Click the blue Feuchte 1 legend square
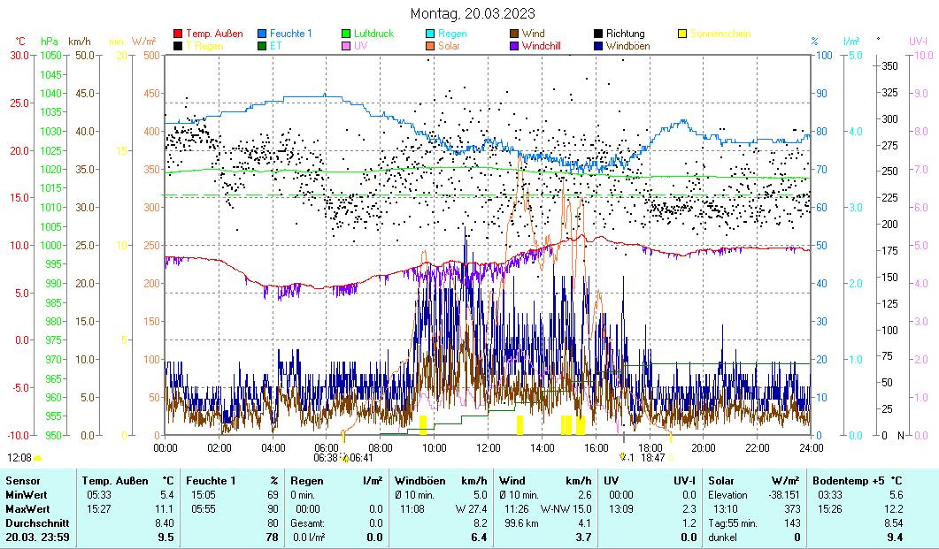This screenshot has height=549, width=939. (x=263, y=34)
